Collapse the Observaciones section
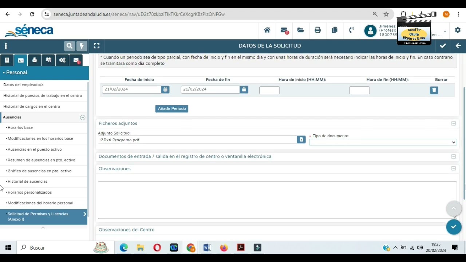The width and height of the screenshot is (466, 262). (x=454, y=169)
